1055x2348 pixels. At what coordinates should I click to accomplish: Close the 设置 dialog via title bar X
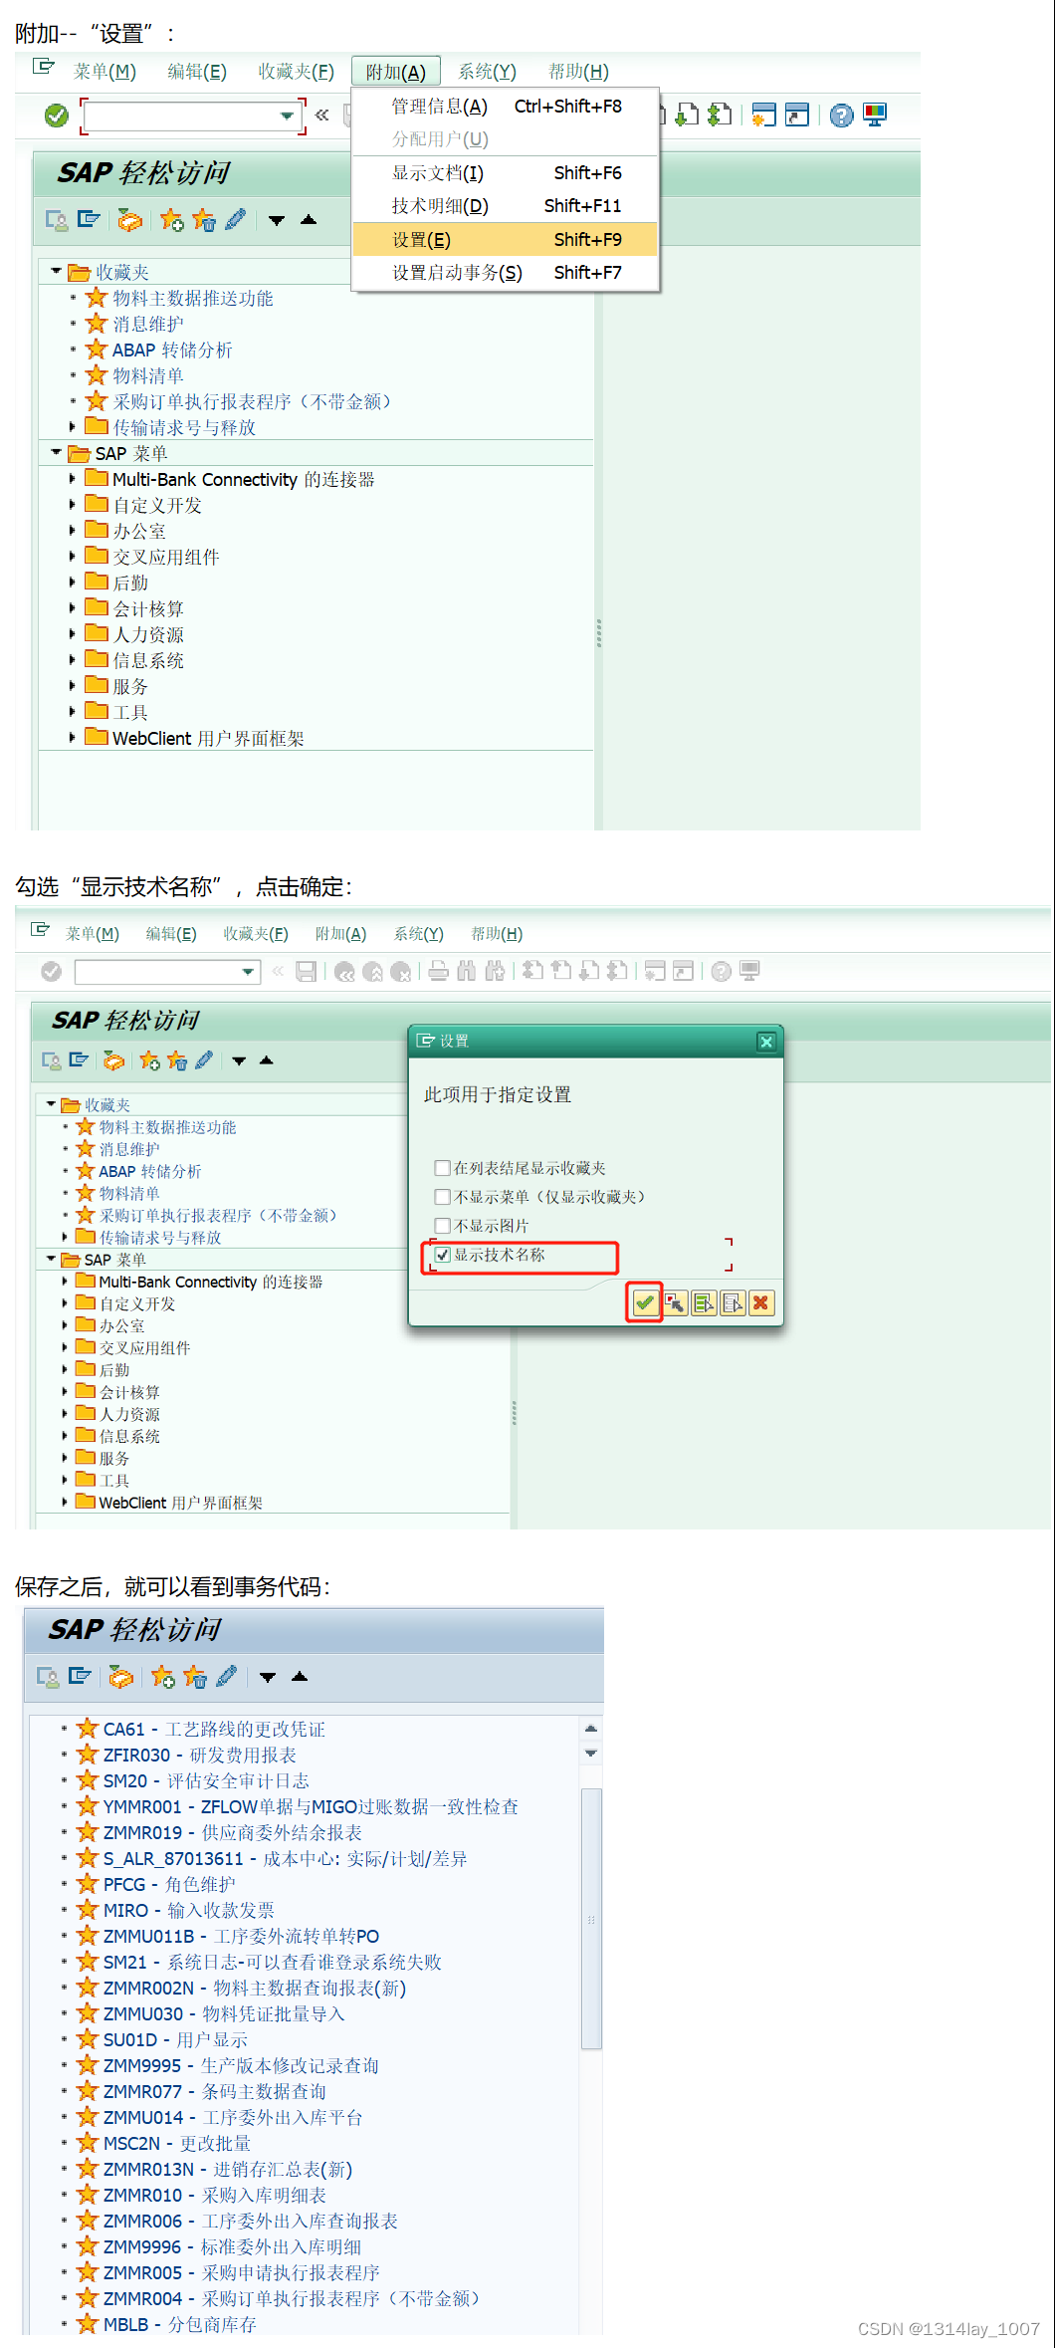tap(766, 1042)
